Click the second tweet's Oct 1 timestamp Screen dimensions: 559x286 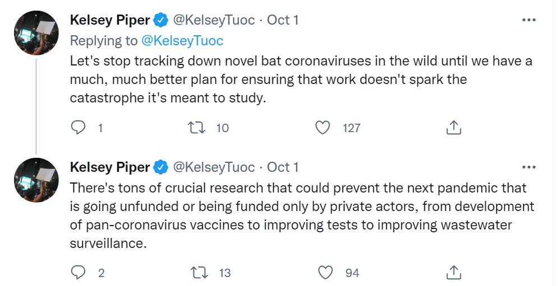[x=283, y=167]
